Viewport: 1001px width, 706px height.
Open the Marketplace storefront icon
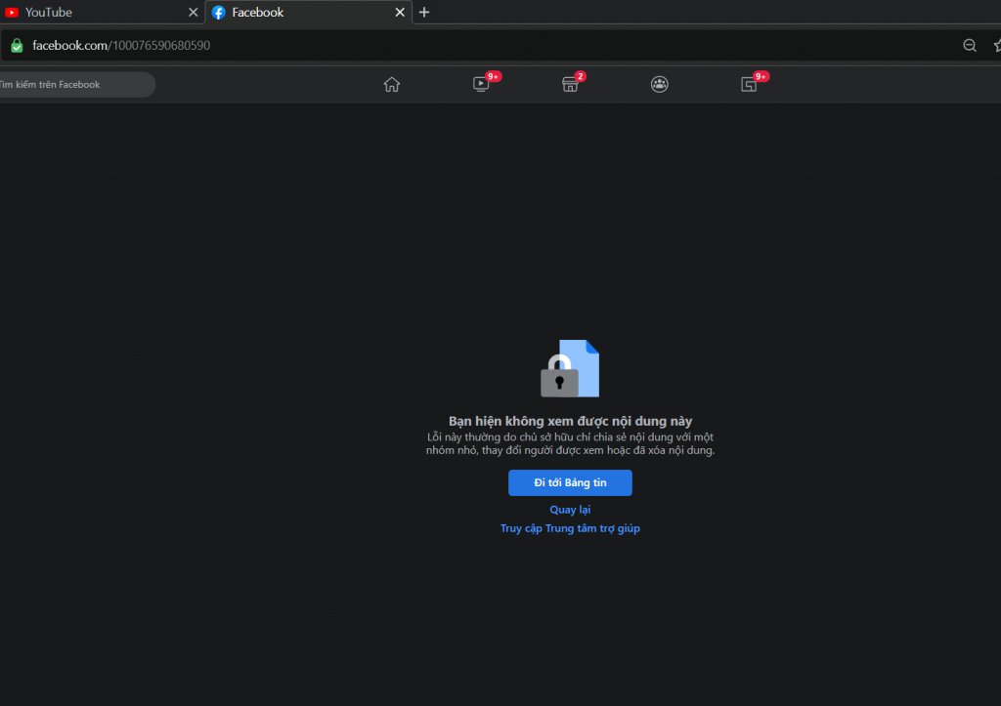[570, 84]
